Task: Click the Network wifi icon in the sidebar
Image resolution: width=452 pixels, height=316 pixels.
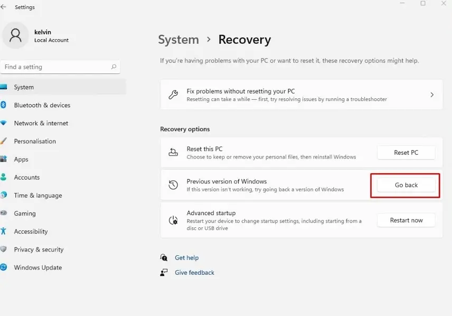Action: (3, 123)
